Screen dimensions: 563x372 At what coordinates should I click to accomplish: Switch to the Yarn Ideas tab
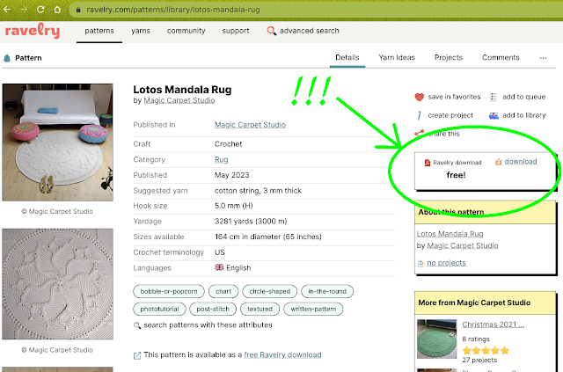click(x=397, y=57)
